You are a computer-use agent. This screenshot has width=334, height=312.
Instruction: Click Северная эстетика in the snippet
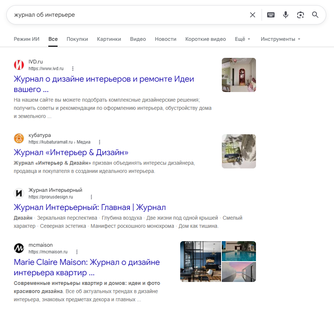pyautogui.click(x=63, y=226)
